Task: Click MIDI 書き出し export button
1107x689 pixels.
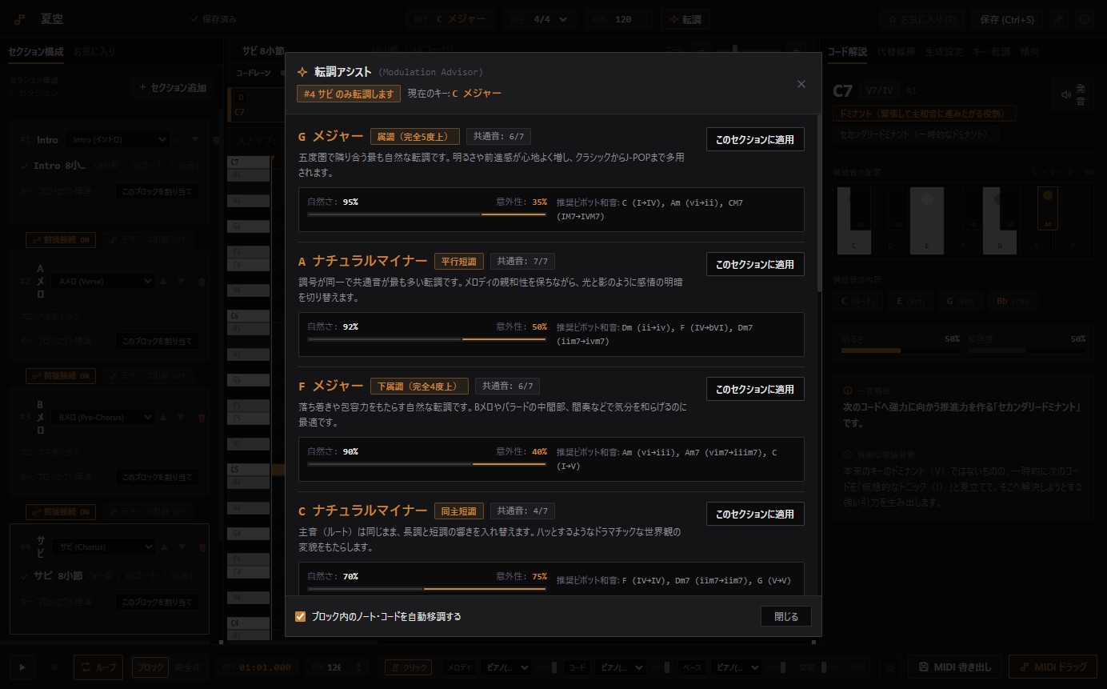Action: click(955, 667)
